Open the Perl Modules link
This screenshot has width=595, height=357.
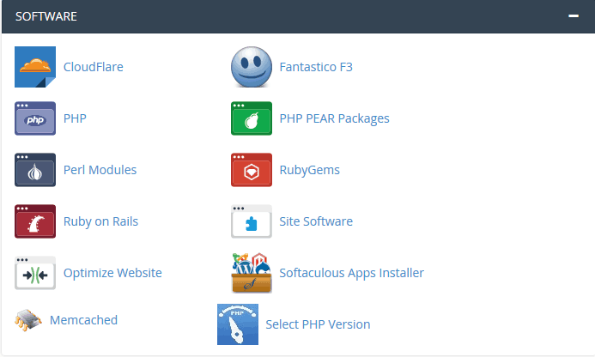pyautogui.click(x=100, y=170)
